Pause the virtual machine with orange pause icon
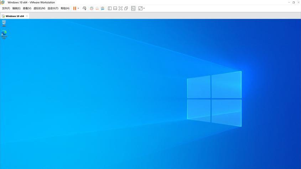The width and height of the screenshot is (301, 169). pos(75,8)
